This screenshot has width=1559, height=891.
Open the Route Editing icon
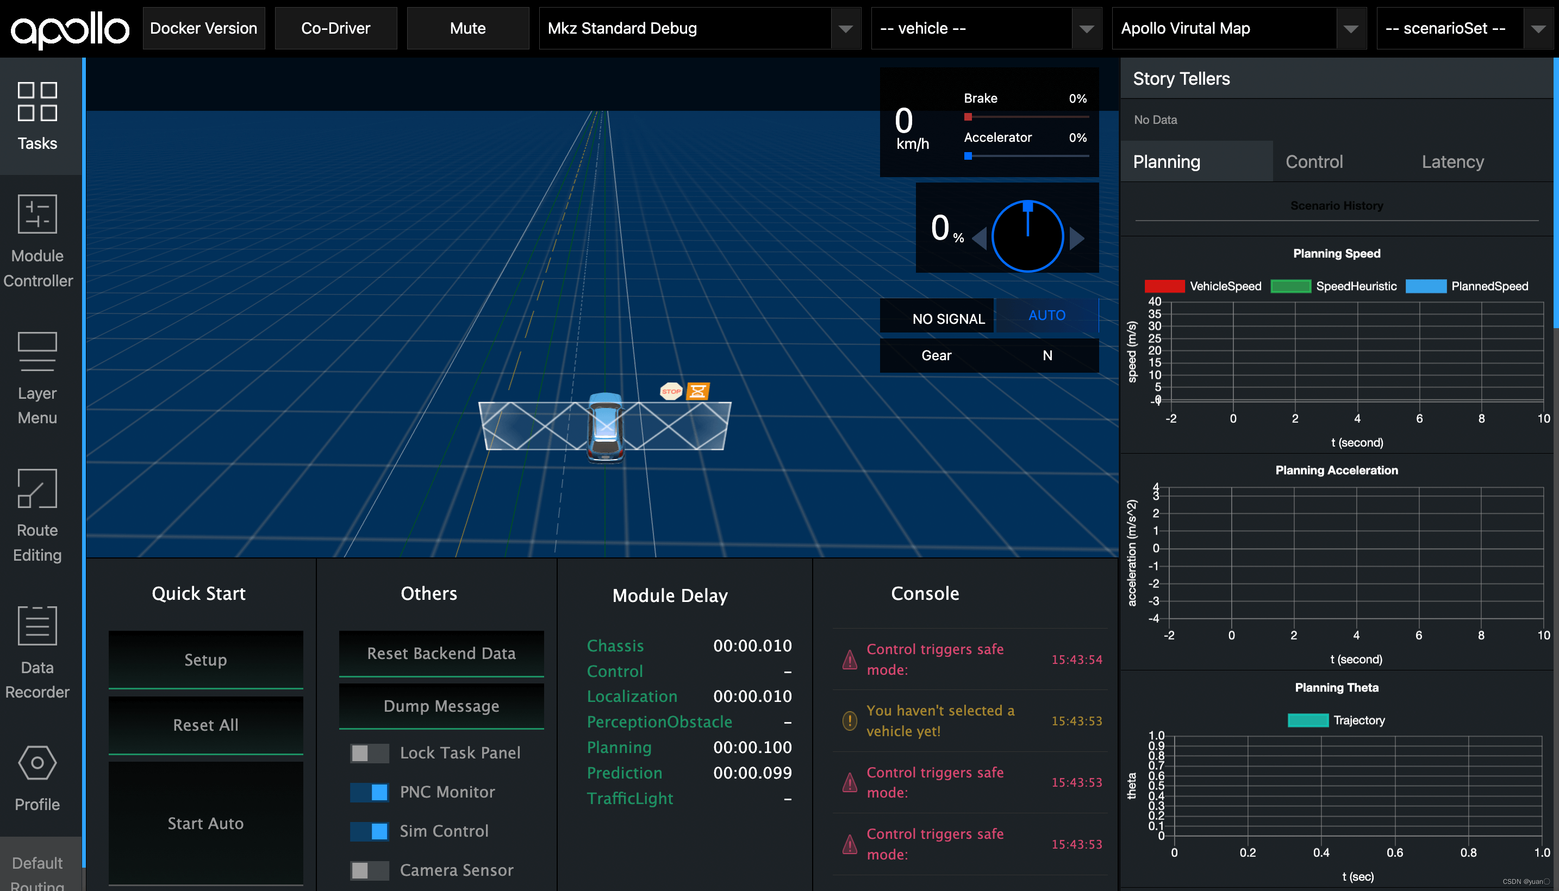38,488
